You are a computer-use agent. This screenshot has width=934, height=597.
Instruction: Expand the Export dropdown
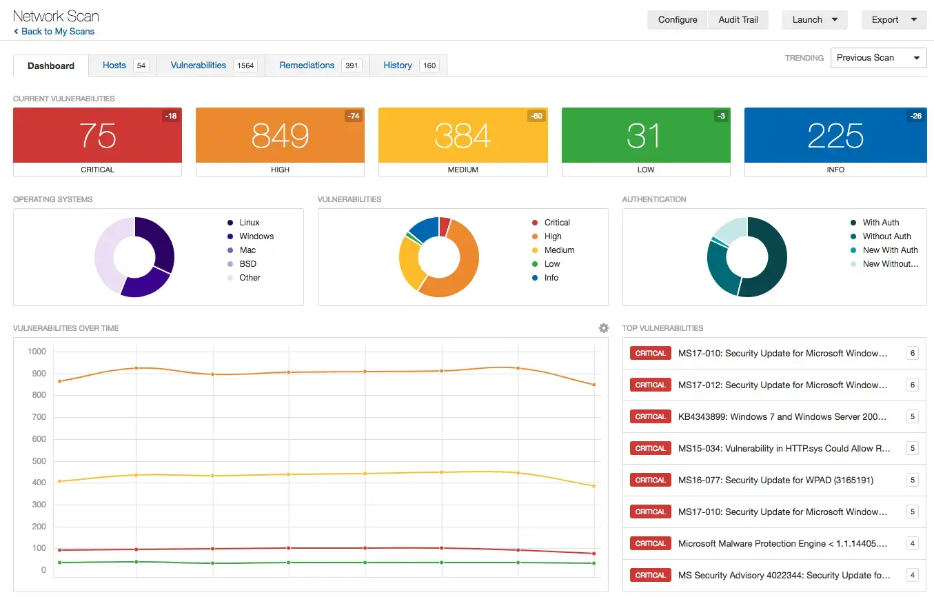(893, 19)
